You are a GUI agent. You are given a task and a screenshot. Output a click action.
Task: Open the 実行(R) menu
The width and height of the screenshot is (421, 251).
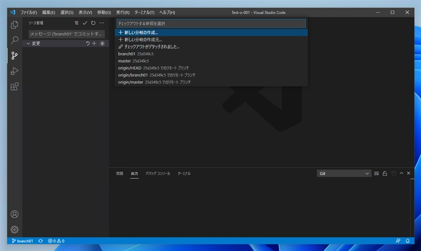click(123, 12)
